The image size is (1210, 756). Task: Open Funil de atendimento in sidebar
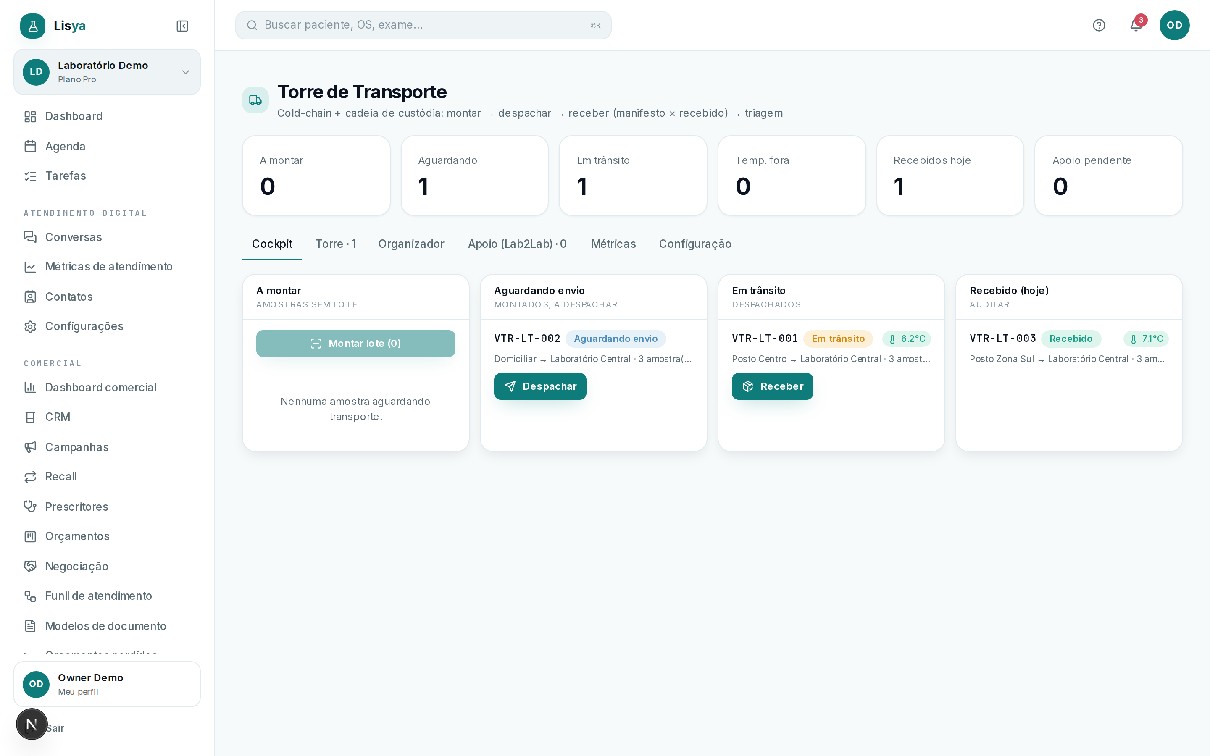point(98,596)
